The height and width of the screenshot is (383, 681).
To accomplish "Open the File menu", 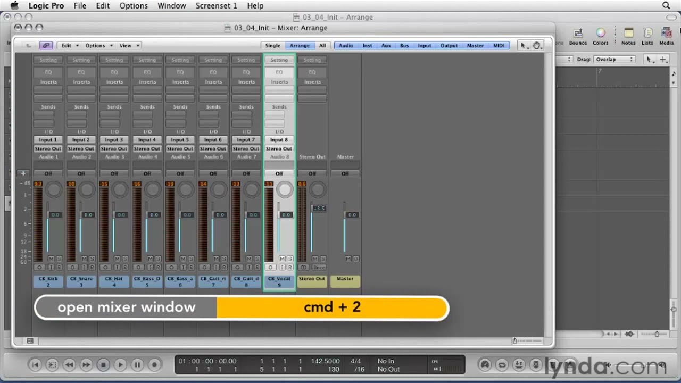I will (80, 5).
